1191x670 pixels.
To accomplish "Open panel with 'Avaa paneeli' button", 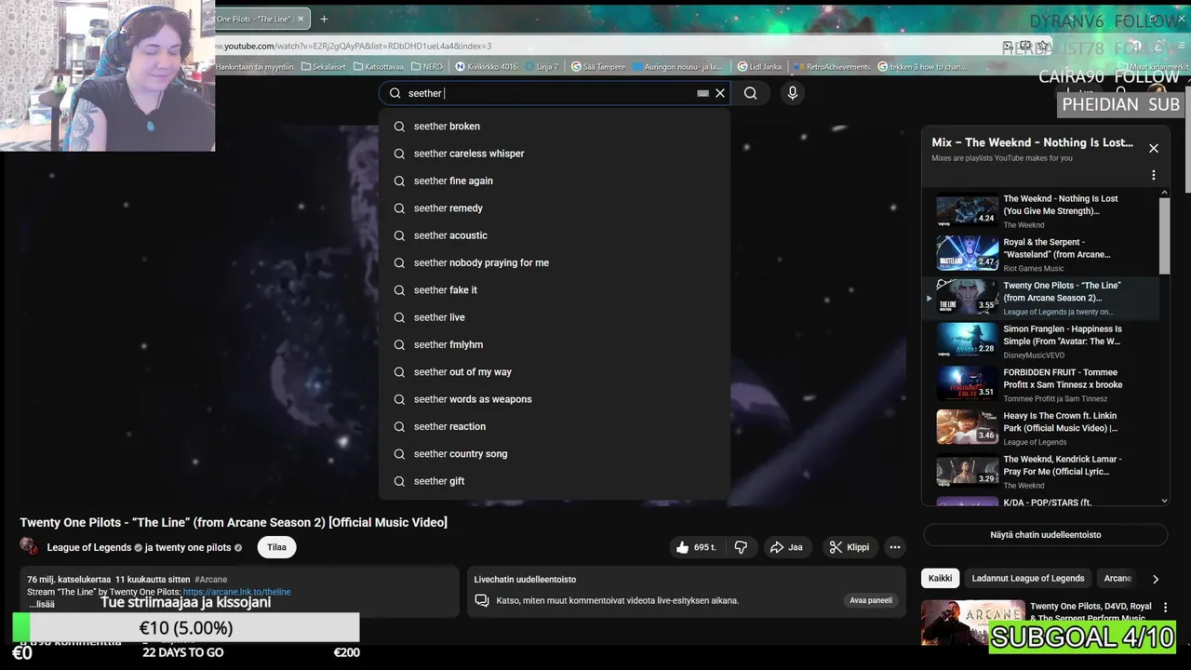I will (x=871, y=600).
